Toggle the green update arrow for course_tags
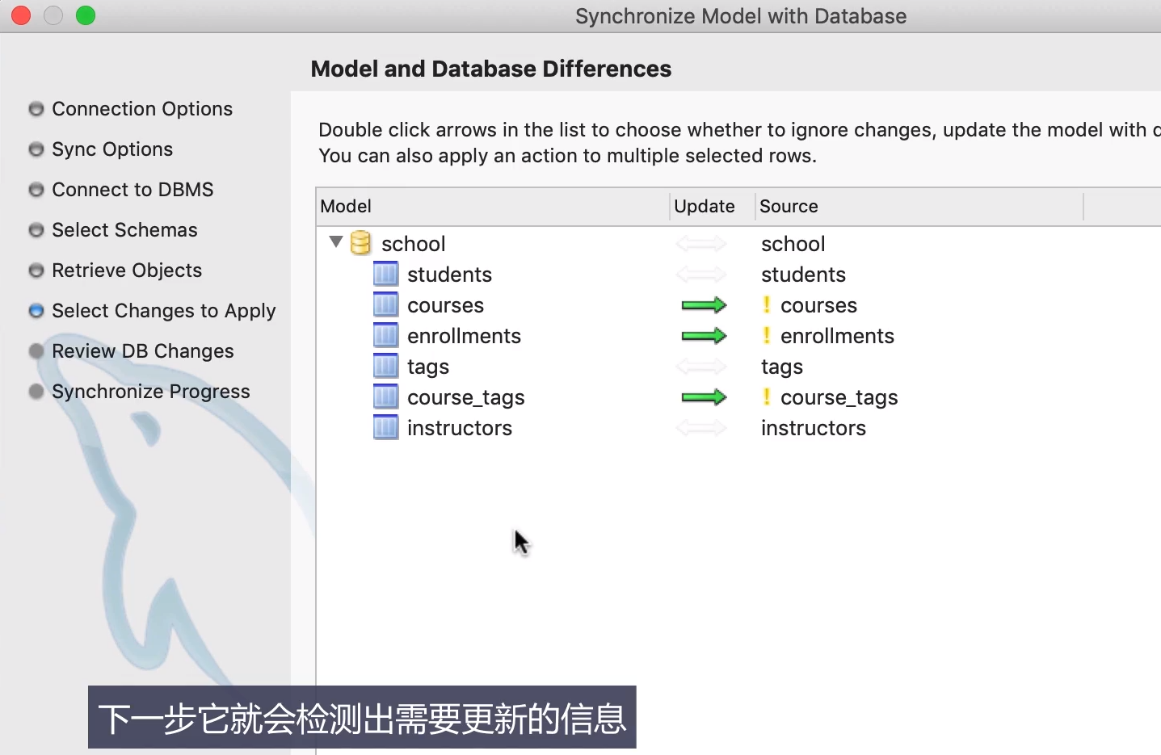This screenshot has width=1161, height=755. pos(703,397)
